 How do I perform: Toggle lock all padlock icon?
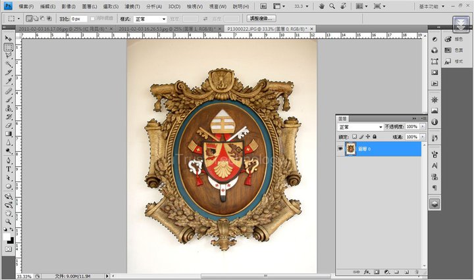[375, 137]
